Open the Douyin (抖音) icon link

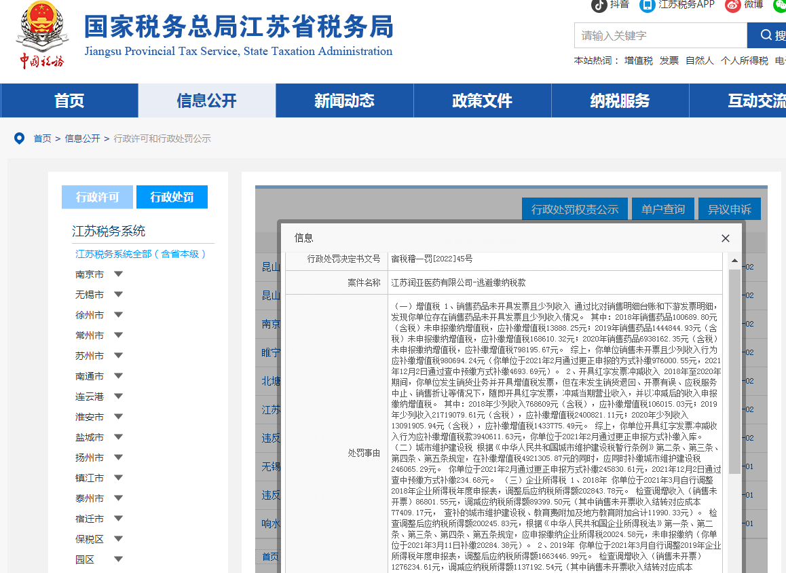(599, 5)
